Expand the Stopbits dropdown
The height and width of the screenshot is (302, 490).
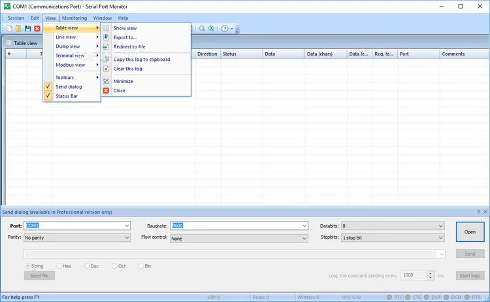(x=440, y=238)
